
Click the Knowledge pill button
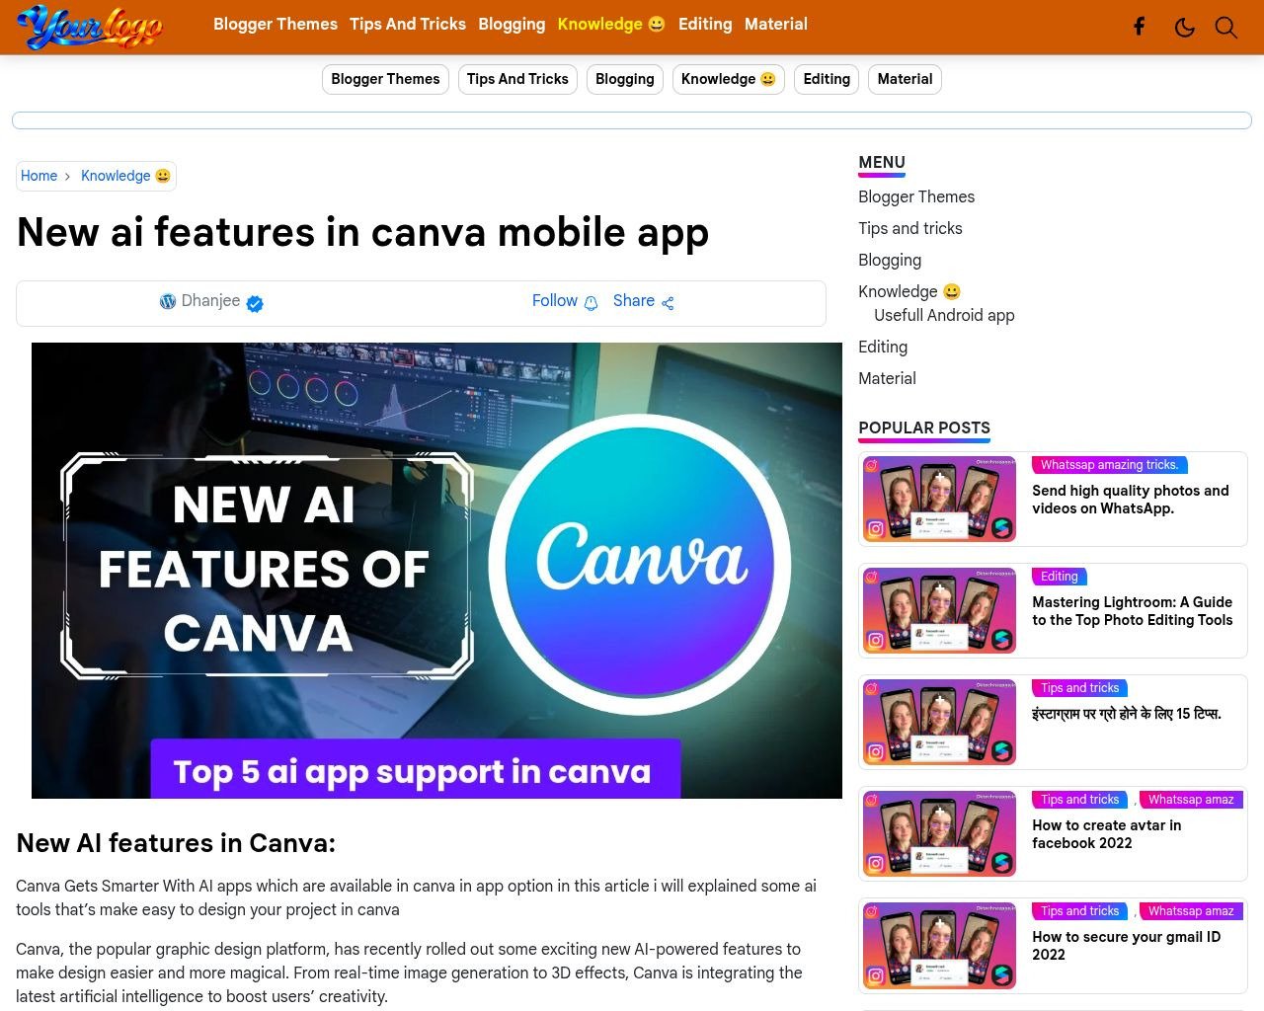click(729, 79)
